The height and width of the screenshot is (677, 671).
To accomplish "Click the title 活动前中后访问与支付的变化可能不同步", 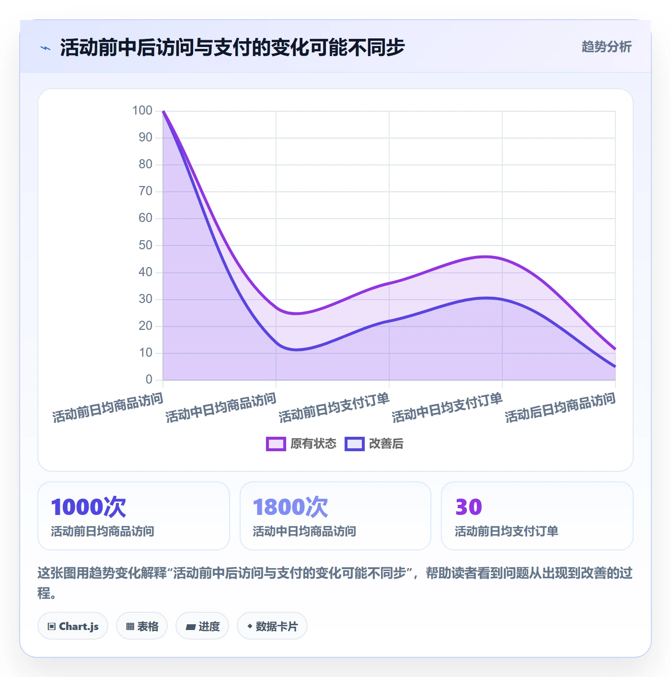I will [232, 47].
